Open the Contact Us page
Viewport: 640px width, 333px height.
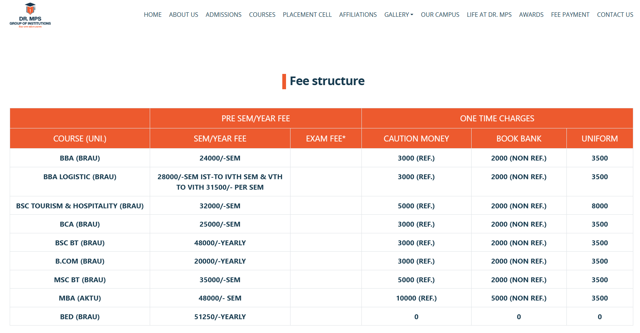(x=615, y=15)
